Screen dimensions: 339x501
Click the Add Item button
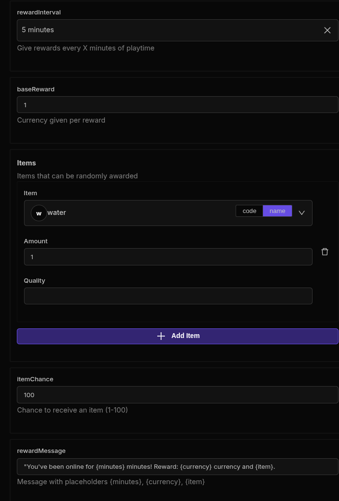point(177,336)
